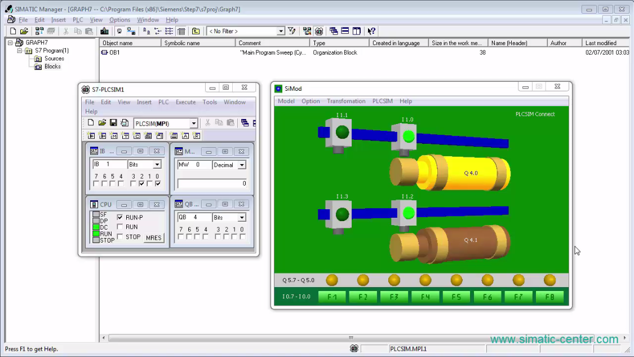Click the New Project icon in SIMATIC Manager toolbar
The height and width of the screenshot is (357, 634).
point(13,31)
